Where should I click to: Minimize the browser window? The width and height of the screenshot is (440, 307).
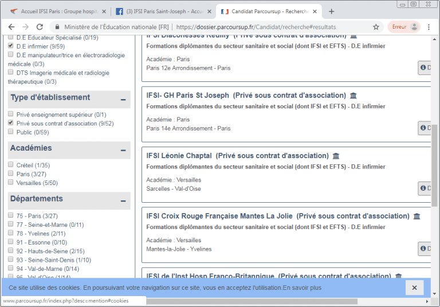coord(402,4)
